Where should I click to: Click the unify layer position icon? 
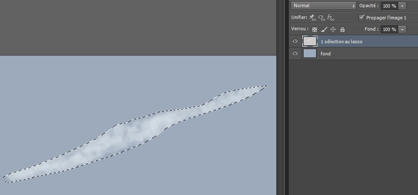click(x=312, y=18)
